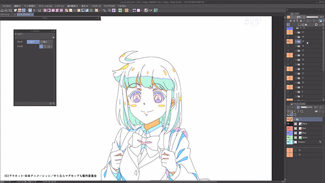Select the Green layer row
Screen dimensions: 325x183
(308, 137)
